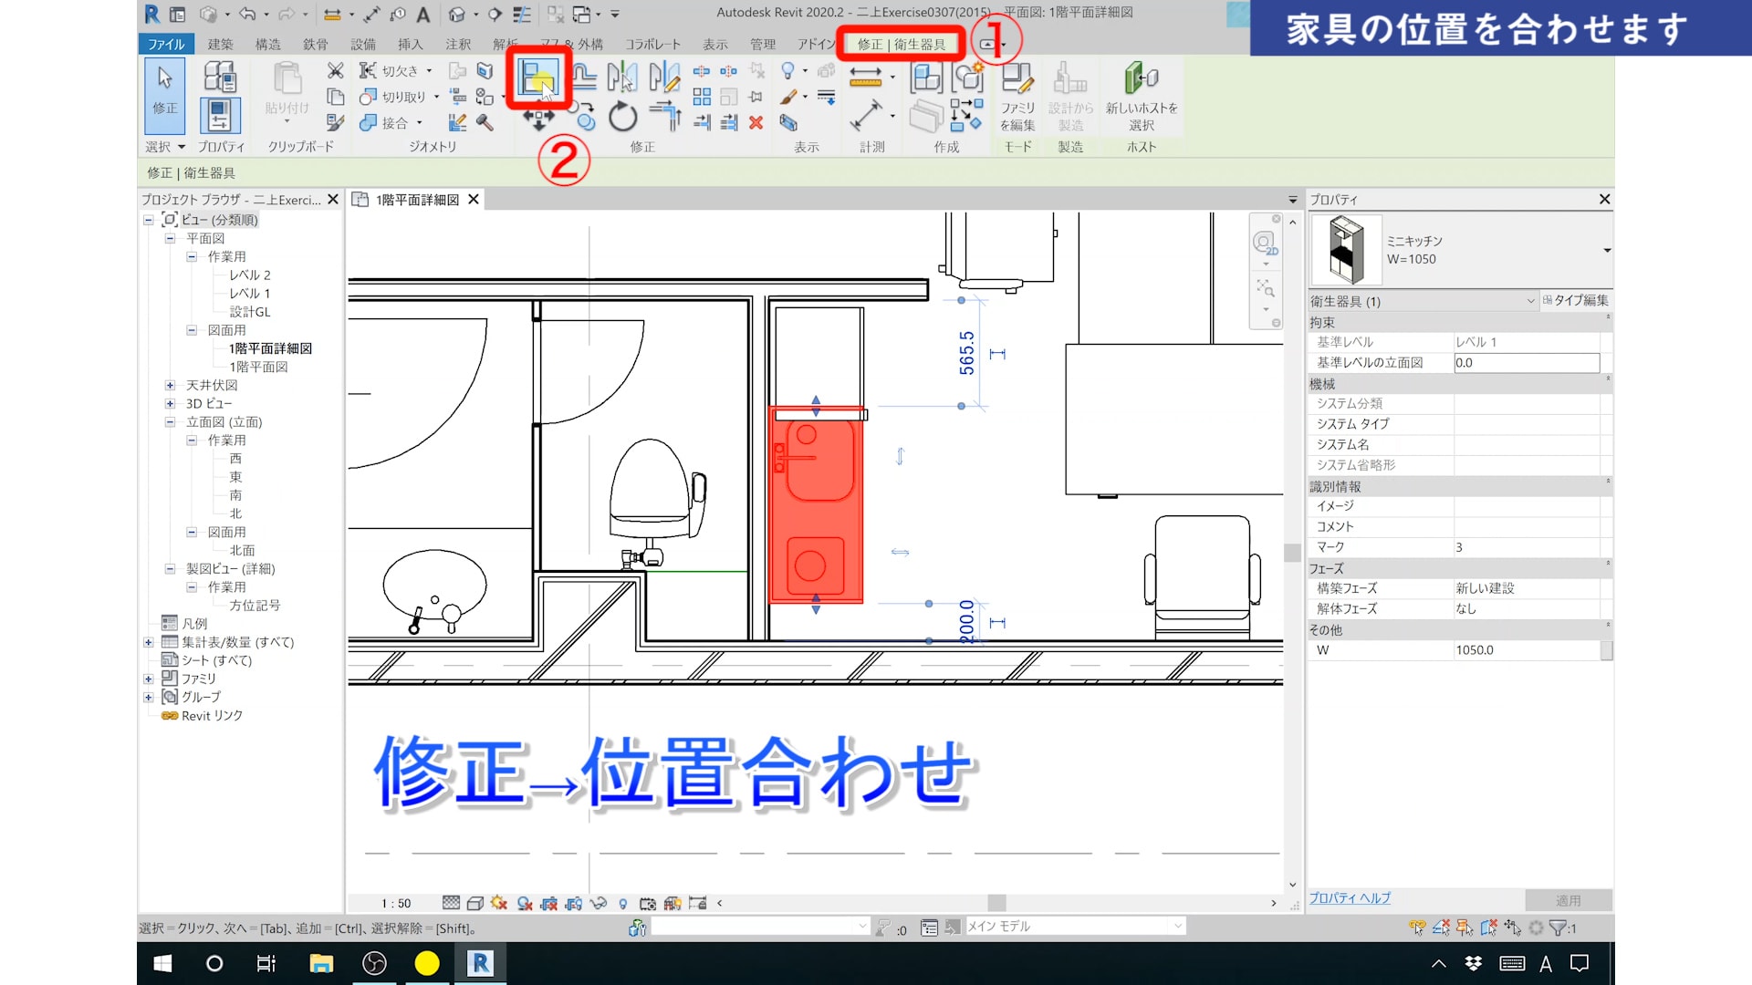Click the Measure dimension ruler icon

tap(865, 77)
